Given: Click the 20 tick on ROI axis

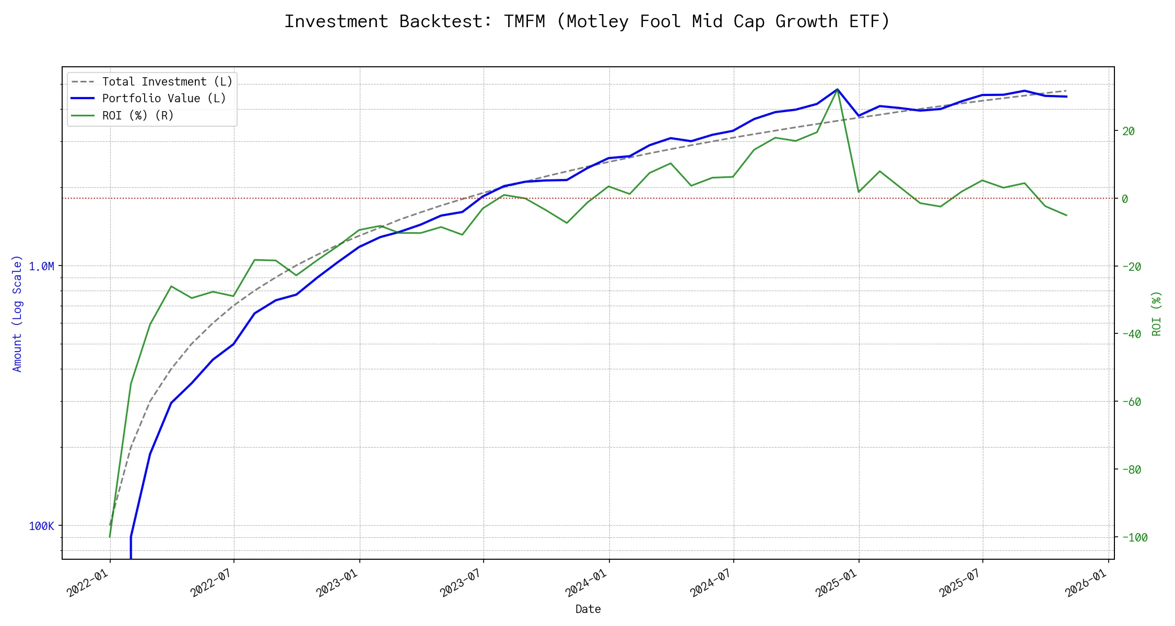Looking at the screenshot, I should tap(1129, 131).
